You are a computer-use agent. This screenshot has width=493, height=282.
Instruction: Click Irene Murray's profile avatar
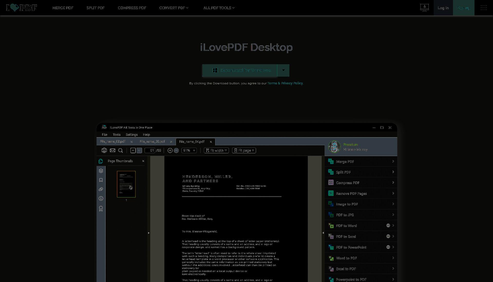[x=334, y=147]
